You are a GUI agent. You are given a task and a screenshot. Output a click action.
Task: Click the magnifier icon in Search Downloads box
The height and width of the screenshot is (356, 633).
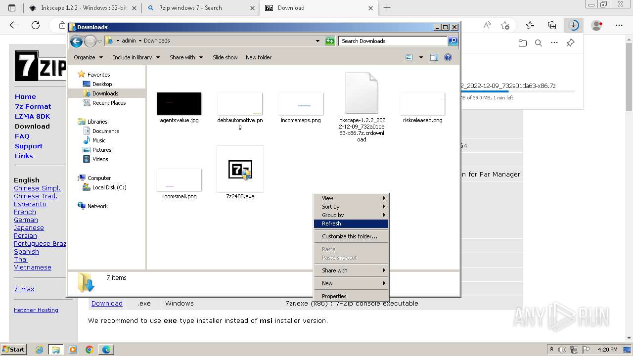tap(452, 41)
